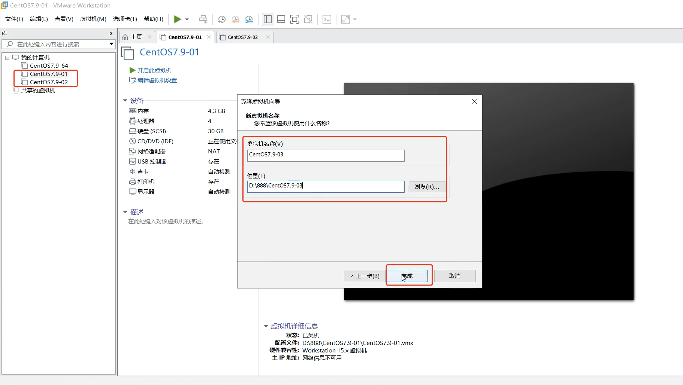
Task: Click the 4.3 GB memory value
Action: (217, 111)
